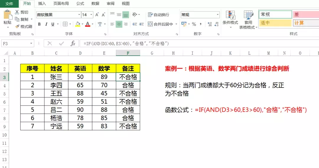Click the Paste clipboard icon

[7, 15]
